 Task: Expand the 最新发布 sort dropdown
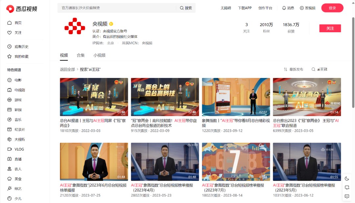point(294,69)
